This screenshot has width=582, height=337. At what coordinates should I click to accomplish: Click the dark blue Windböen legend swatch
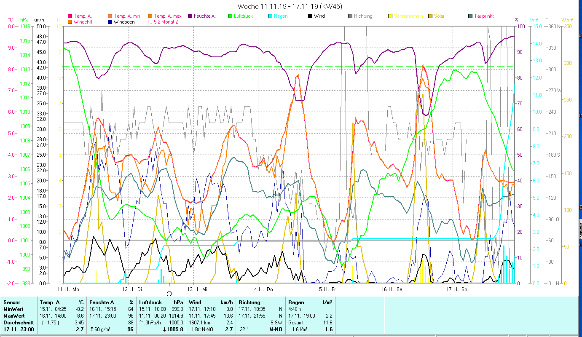tap(110, 21)
